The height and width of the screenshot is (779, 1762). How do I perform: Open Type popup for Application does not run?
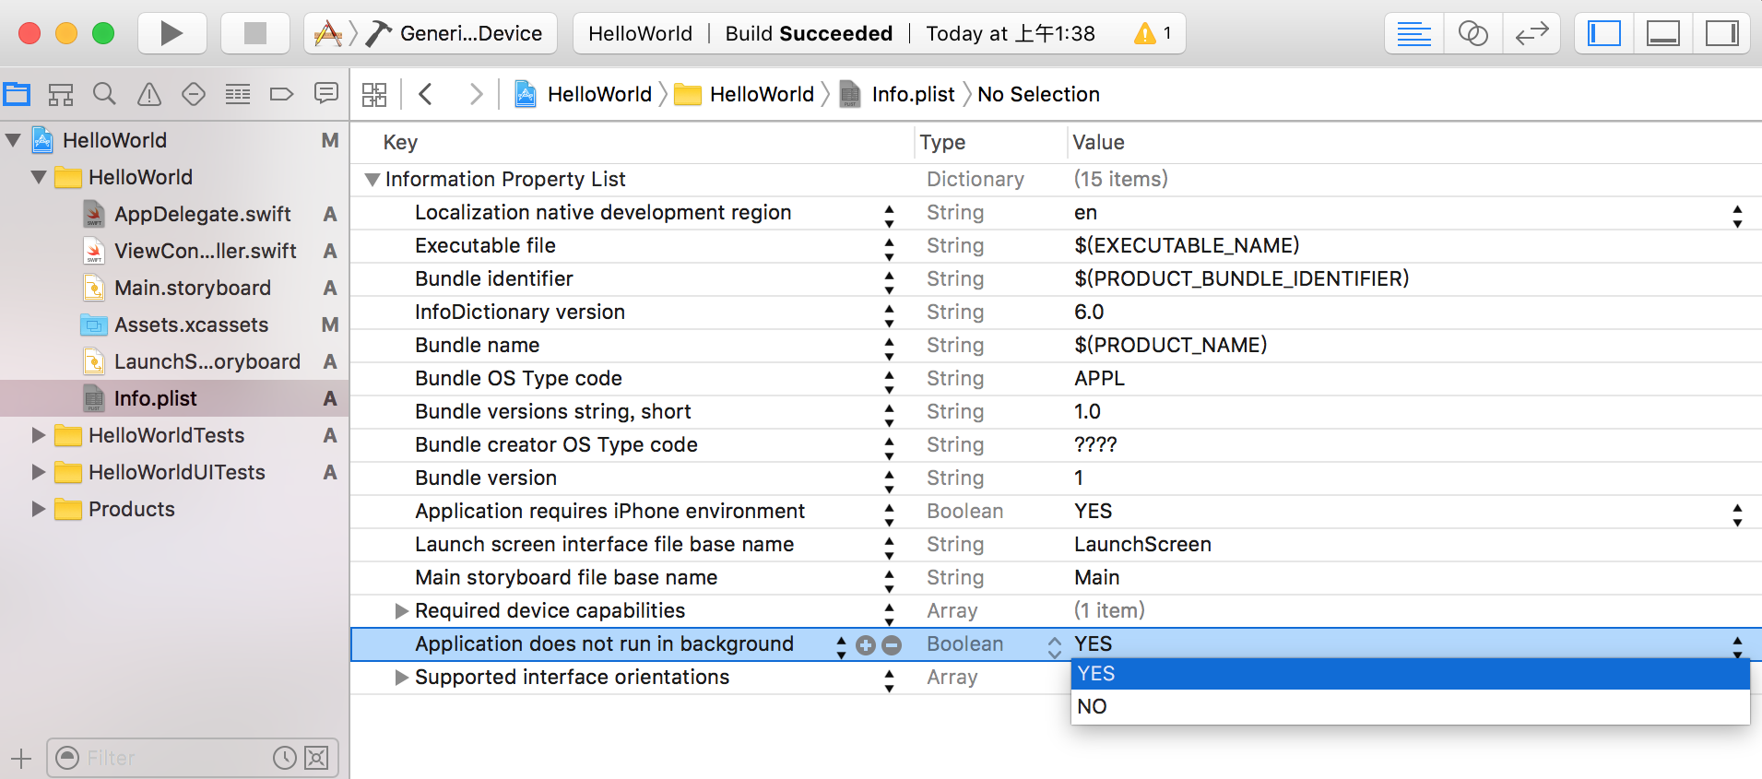point(1055,647)
